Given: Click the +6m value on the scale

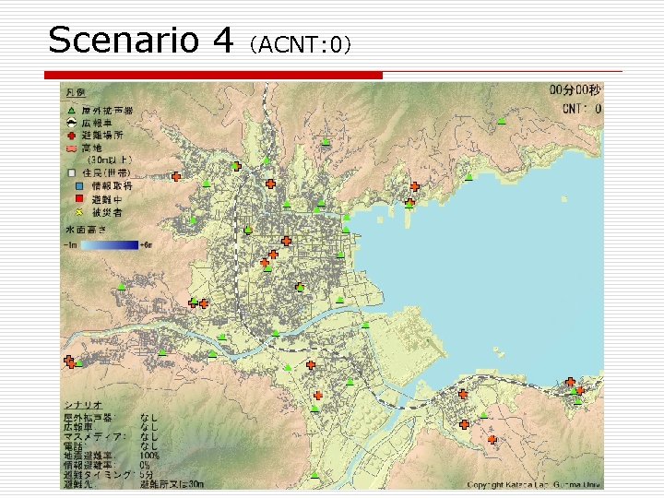Looking at the screenshot, I should pyautogui.click(x=146, y=245).
